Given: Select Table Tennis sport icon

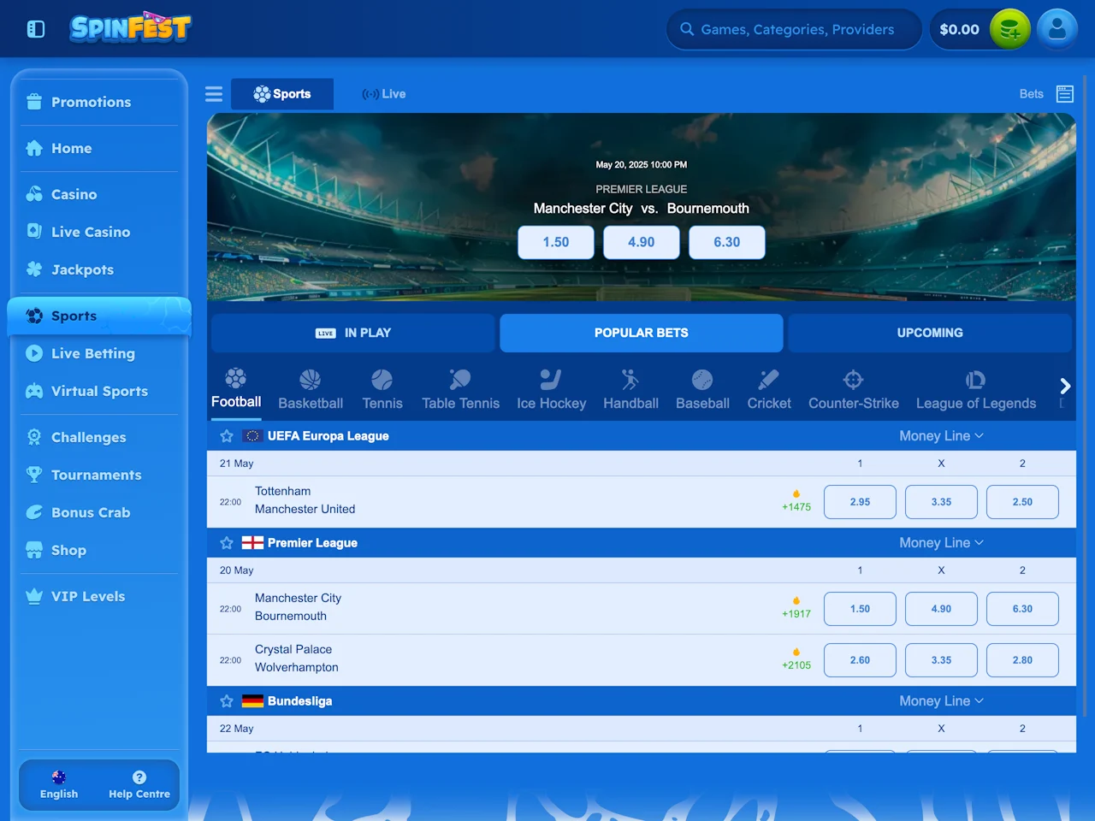Looking at the screenshot, I should 460,379.
